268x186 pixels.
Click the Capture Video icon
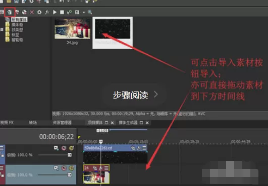17,12
